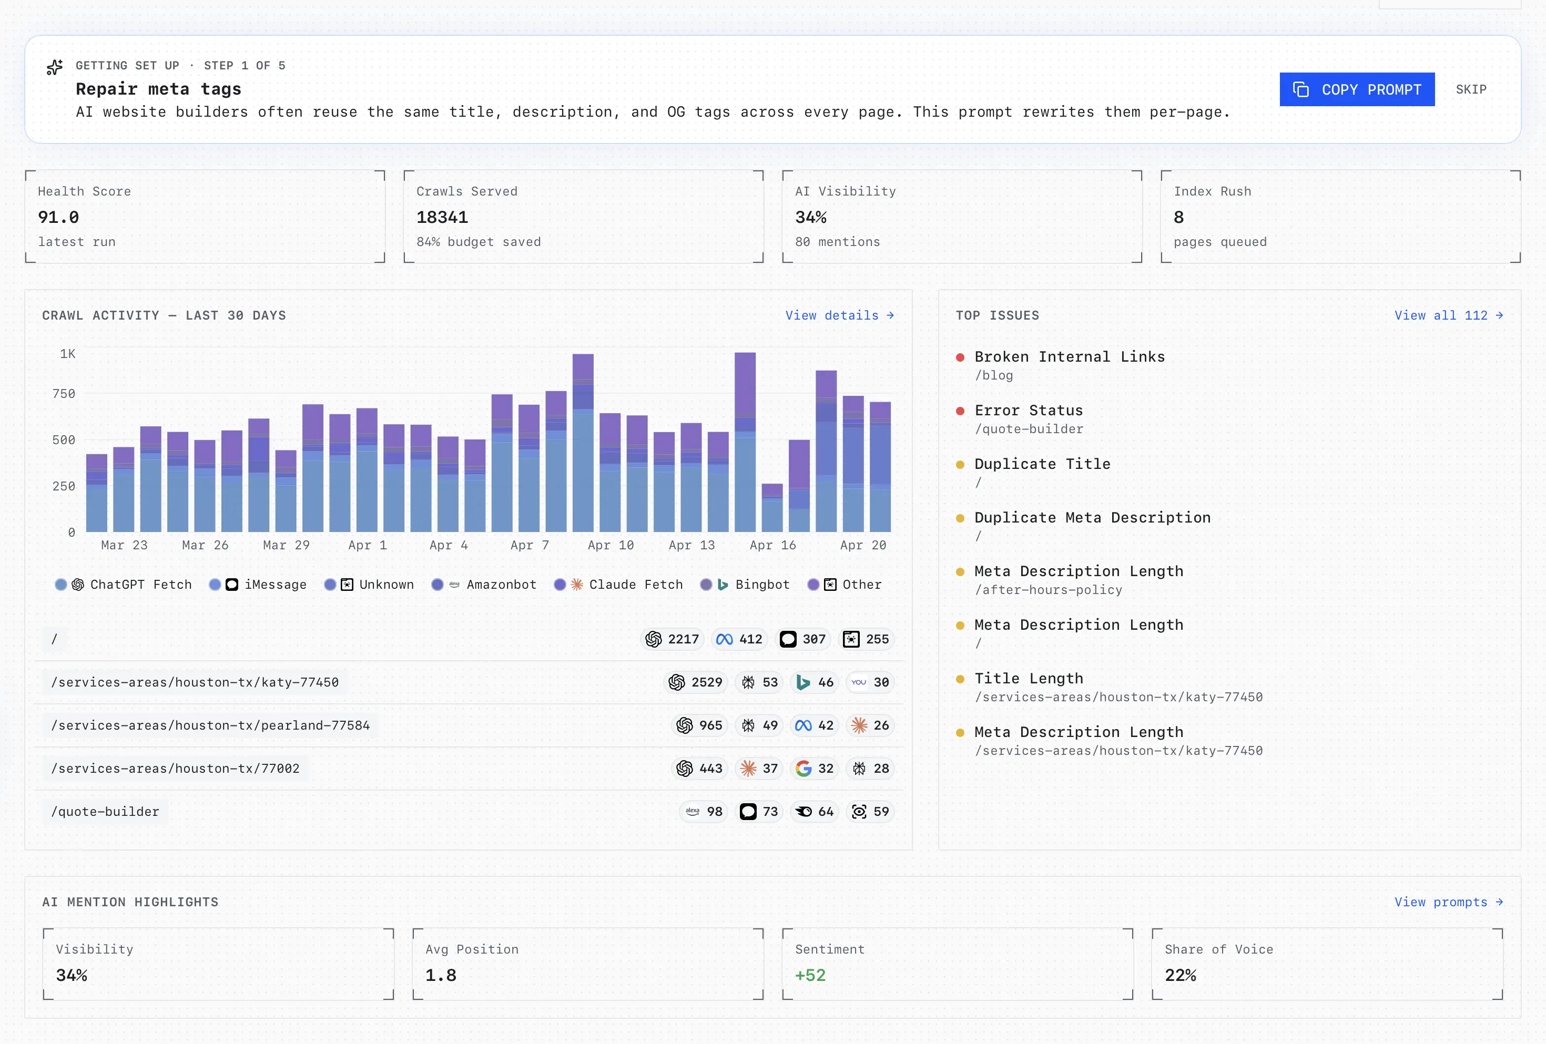1546x1044 pixels.
Task: Click the You.com 30 crawler badge
Action: 869,682
